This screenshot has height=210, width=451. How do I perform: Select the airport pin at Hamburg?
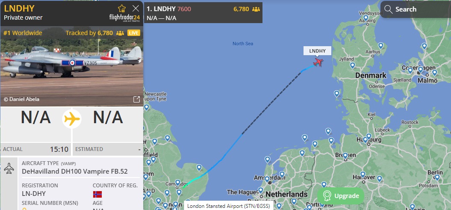365,140
